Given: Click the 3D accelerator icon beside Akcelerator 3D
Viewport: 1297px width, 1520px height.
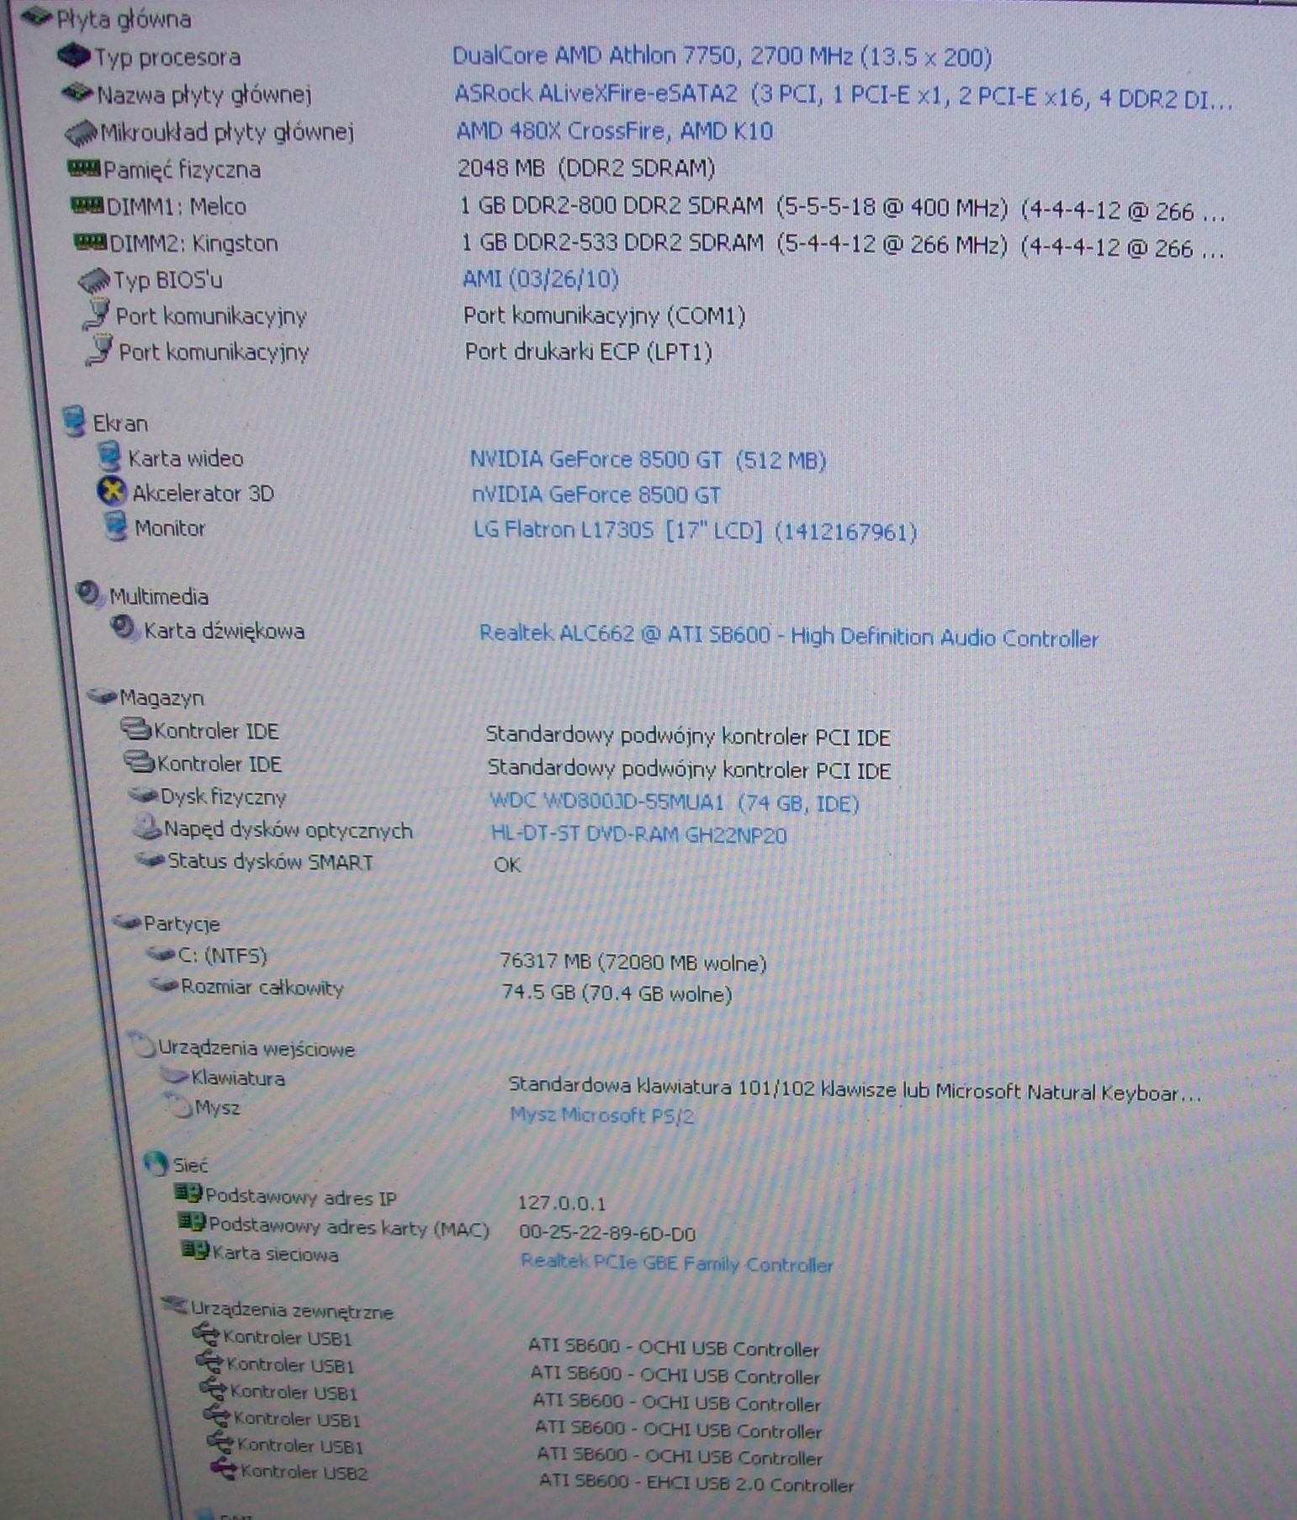Looking at the screenshot, I should click(x=111, y=491).
